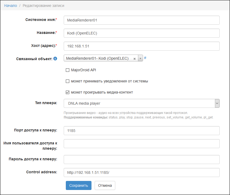
Task: Focus the Системное имя input field
Action: (x=141, y=20)
